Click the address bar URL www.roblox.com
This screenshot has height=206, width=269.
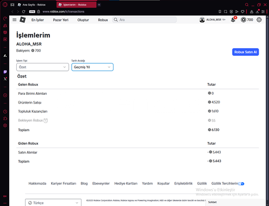click(64, 11)
